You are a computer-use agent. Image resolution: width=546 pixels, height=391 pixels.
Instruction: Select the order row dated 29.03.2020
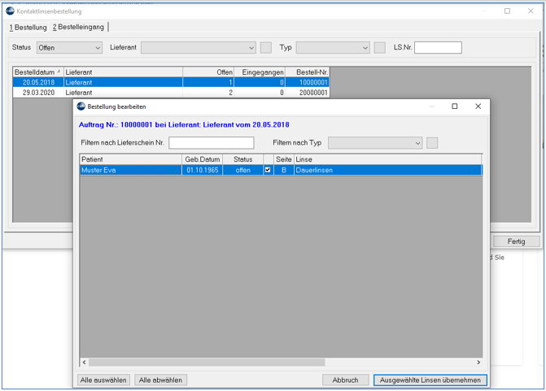coord(171,93)
